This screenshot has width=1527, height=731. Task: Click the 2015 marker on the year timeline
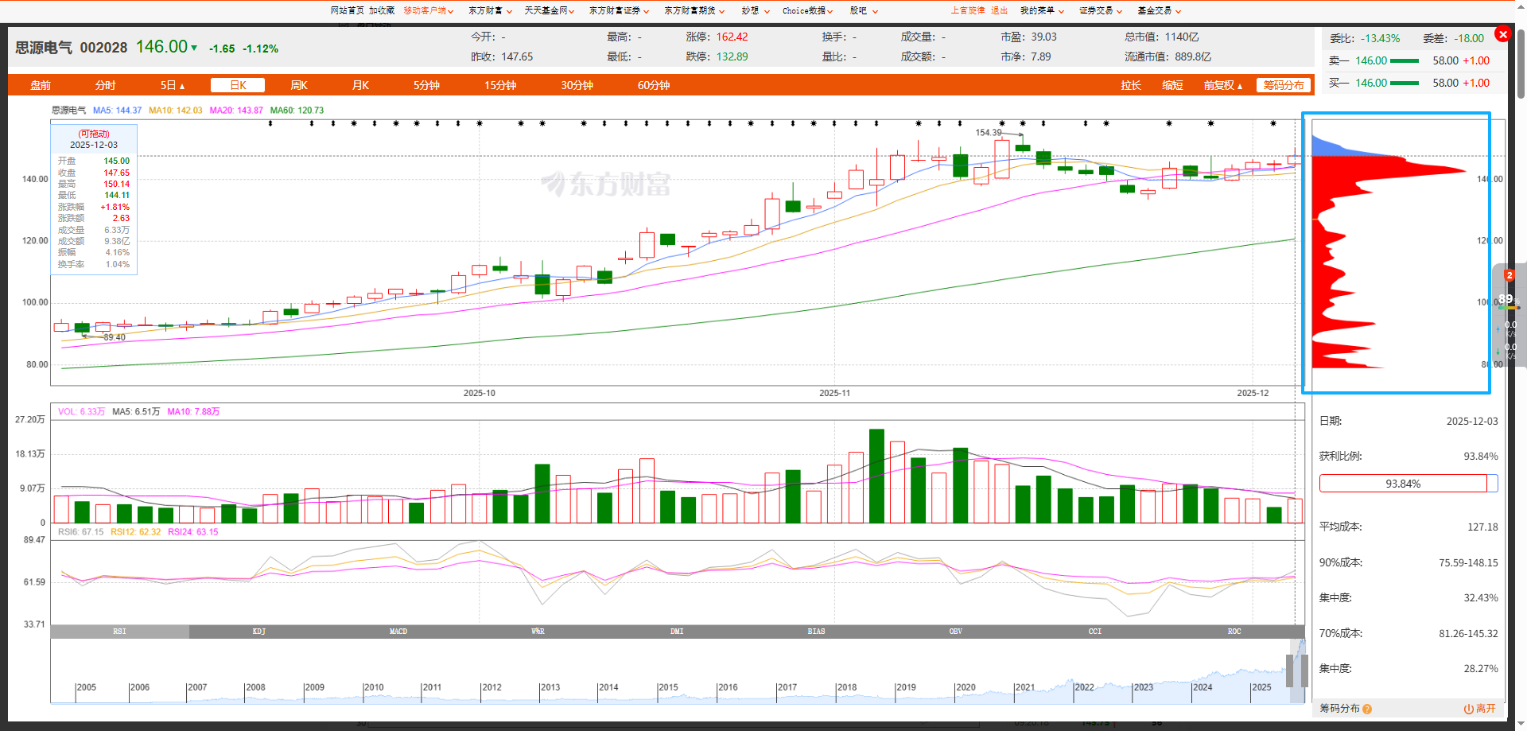[668, 687]
